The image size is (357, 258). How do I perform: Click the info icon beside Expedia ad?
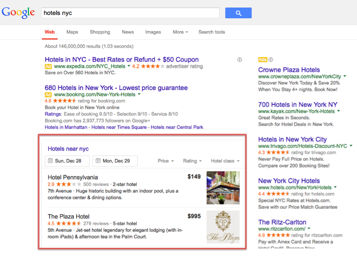pyautogui.click(x=239, y=59)
